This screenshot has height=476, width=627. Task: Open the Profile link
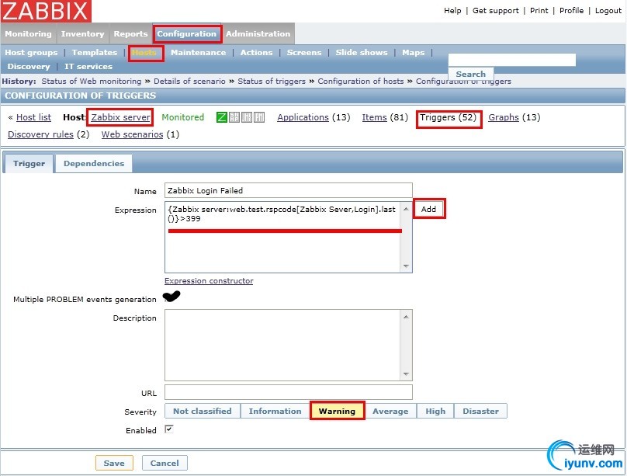(x=571, y=11)
